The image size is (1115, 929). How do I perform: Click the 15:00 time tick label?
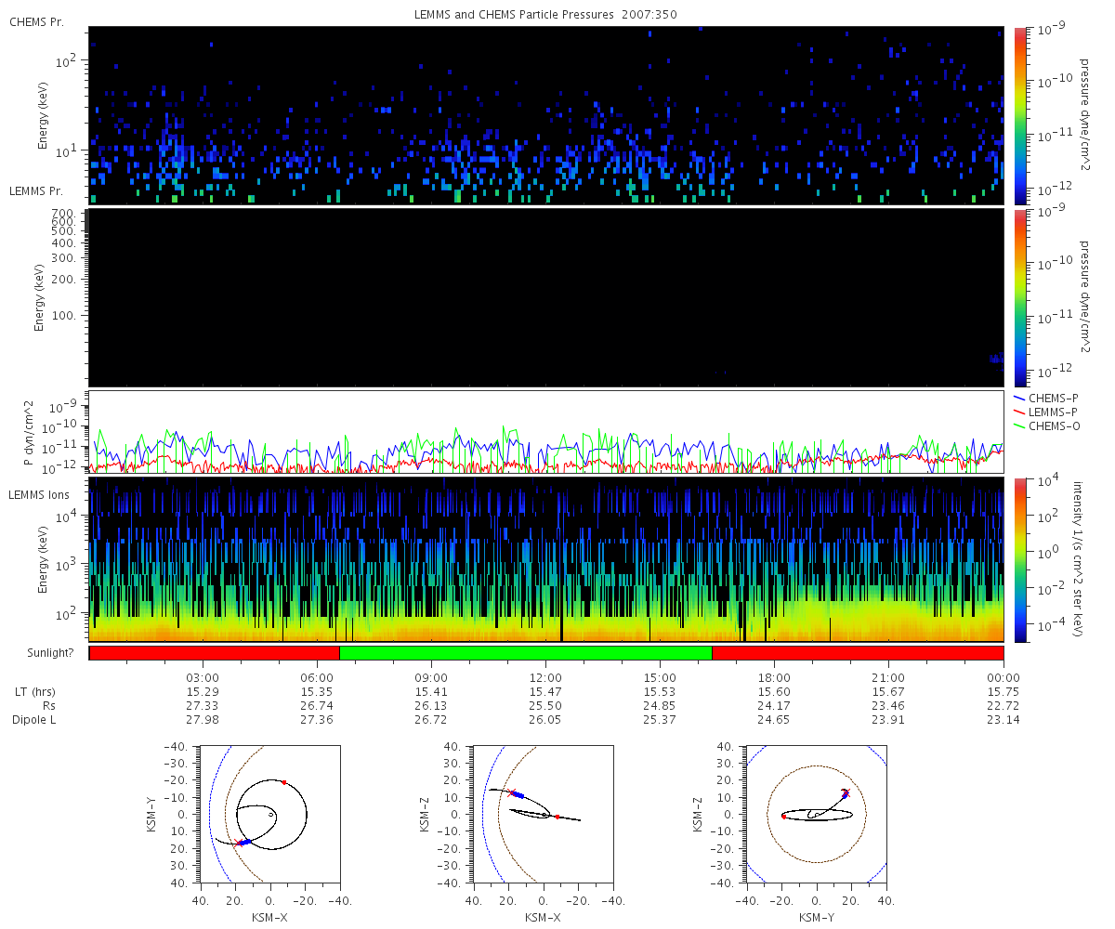pyautogui.click(x=660, y=678)
